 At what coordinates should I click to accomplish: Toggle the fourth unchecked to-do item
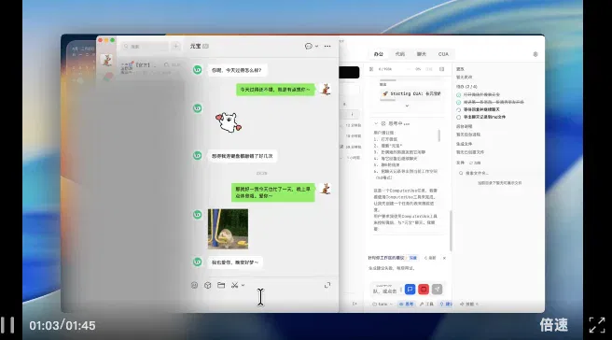(459, 118)
